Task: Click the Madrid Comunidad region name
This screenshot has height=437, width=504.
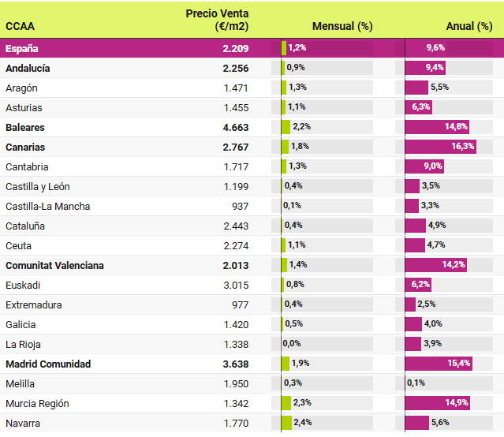Action: (x=48, y=364)
